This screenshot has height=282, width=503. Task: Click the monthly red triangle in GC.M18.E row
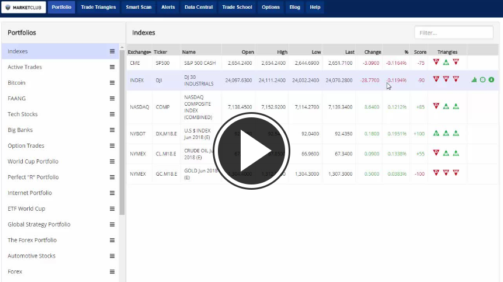tap(456, 173)
